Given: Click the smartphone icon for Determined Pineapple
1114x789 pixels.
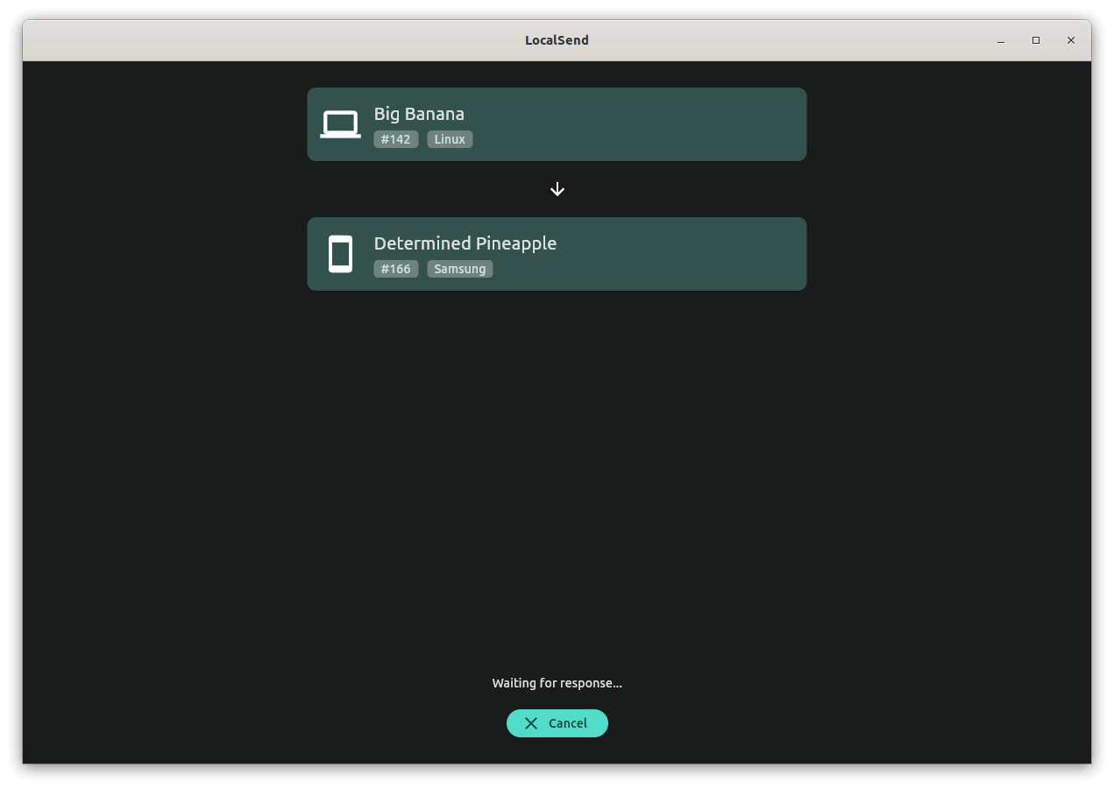Looking at the screenshot, I should pyautogui.click(x=340, y=253).
